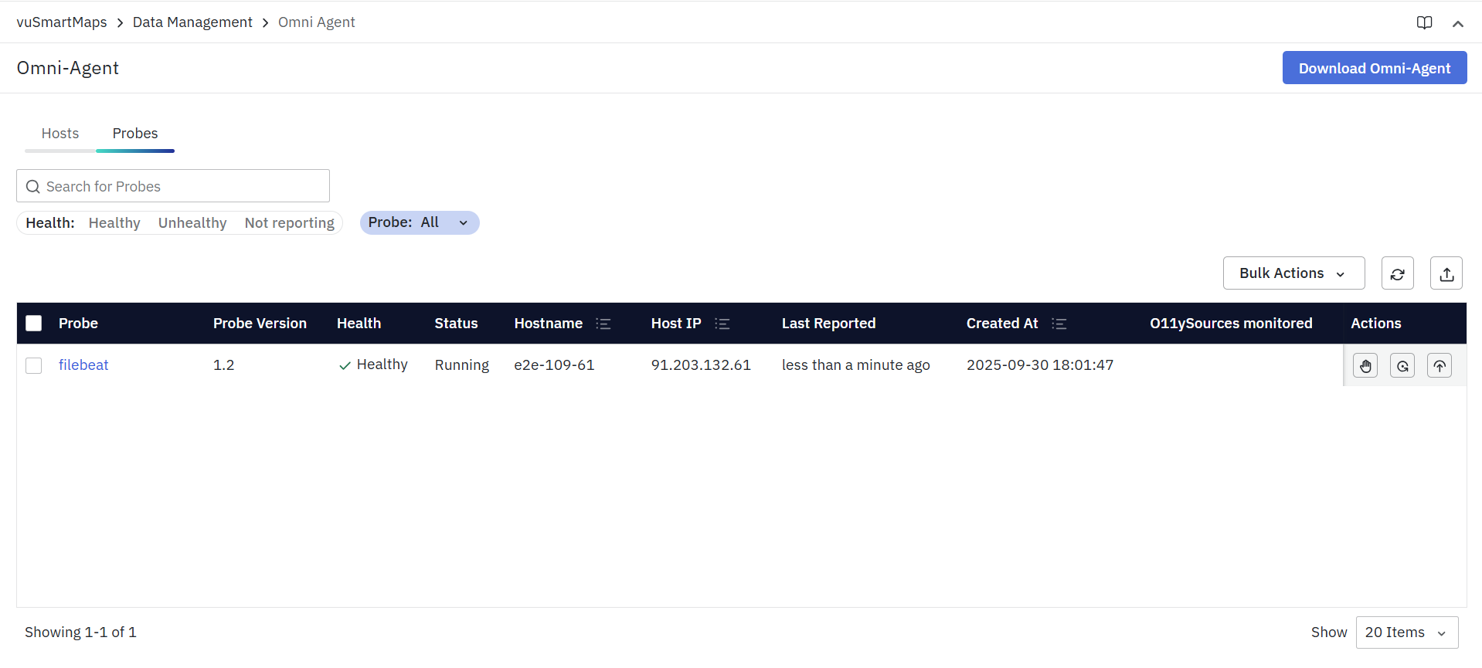Click the Download Omni-Agent button
1482x668 pixels.
[x=1374, y=68]
